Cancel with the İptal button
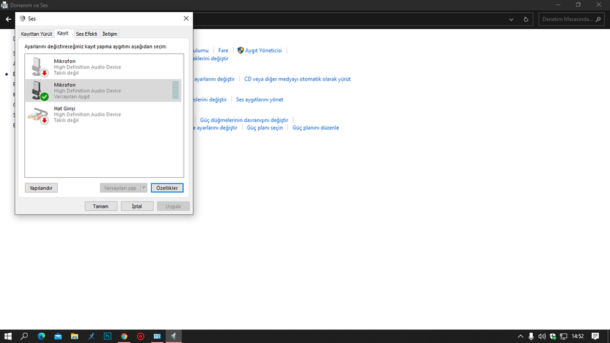This screenshot has height=343, width=610. [137, 206]
